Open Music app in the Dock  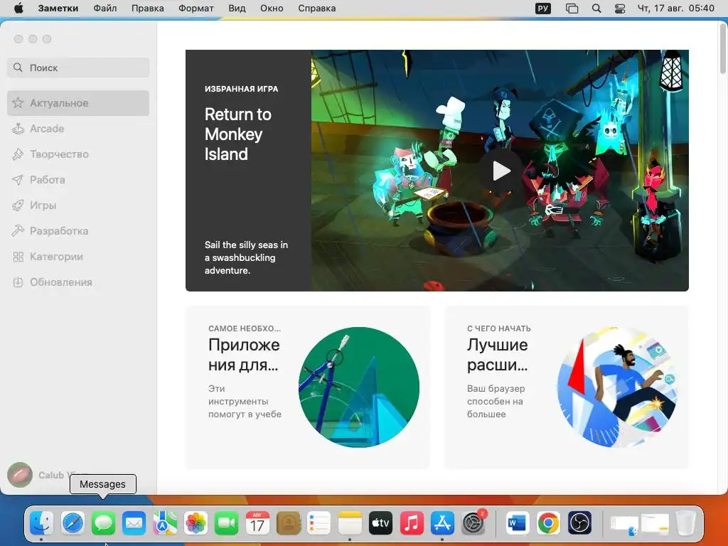(412, 523)
